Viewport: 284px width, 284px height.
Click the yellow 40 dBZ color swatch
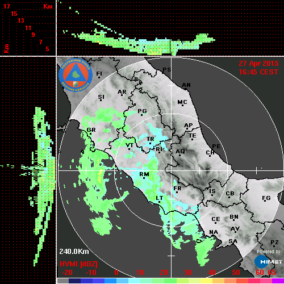206,281
